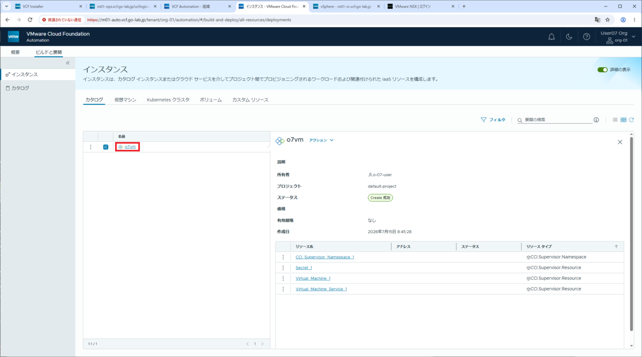642x357 pixels.
Task: Toggle dark theme with moon icon
Action: click(x=569, y=36)
